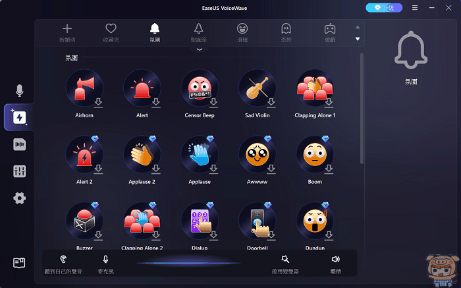Open the hamburger menu in title bar
461x288 pixels.
click(x=415, y=8)
